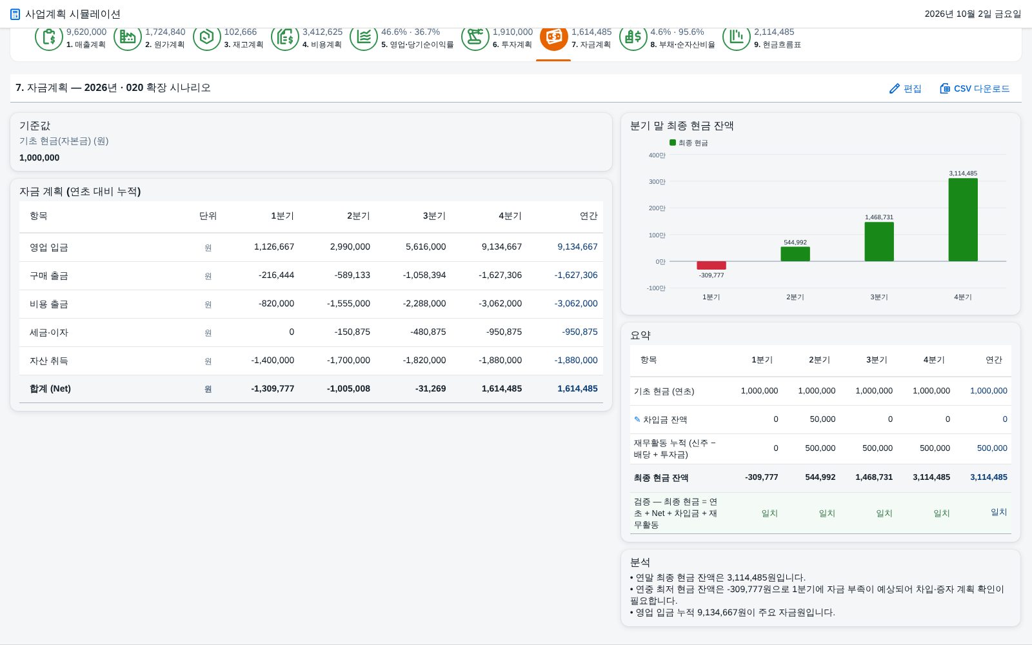Click the red 1분기 negative bar
Image resolution: width=1032 pixels, height=645 pixels.
(x=711, y=265)
